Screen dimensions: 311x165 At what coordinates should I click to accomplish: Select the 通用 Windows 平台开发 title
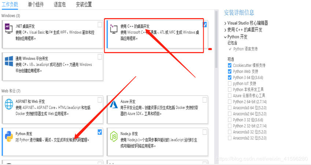(32, 58)
